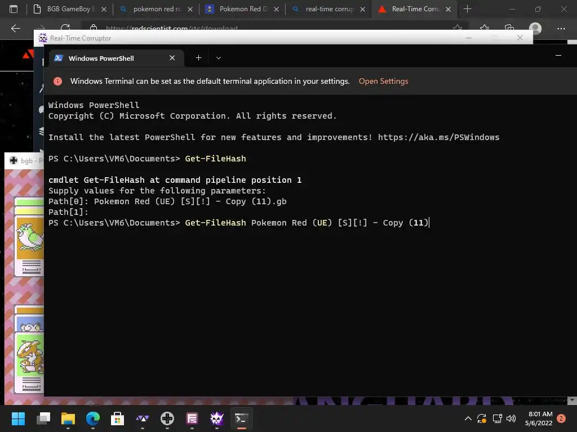Image resolution: width=577 pixels, height=432 pixels.
Task: Close the Pokemon Red D browser tab
Action: [x=276, y=9]
